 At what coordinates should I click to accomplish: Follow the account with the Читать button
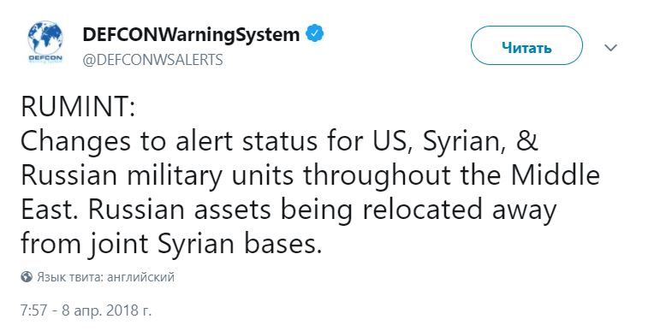[526, 45]
